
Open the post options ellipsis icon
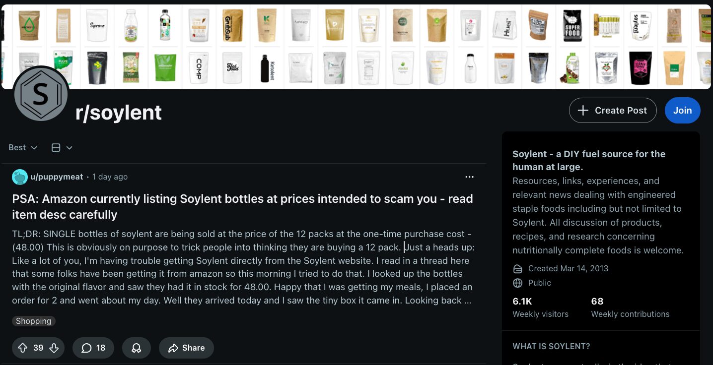point(469,177)
